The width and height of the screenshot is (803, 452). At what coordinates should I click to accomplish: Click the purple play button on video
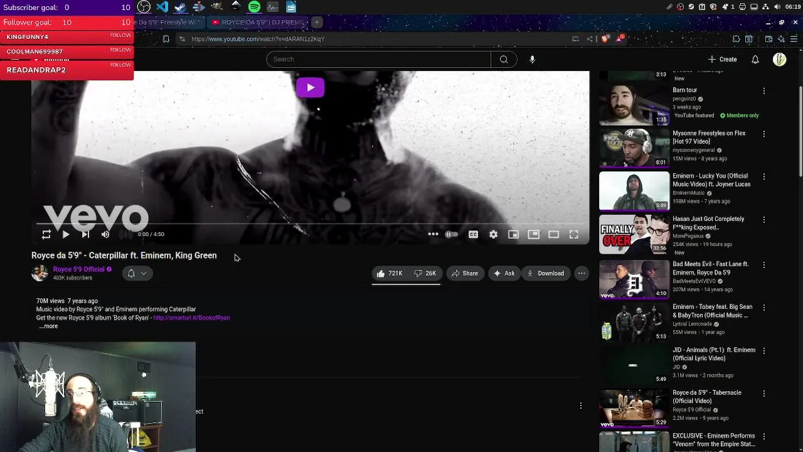(310, 87)
